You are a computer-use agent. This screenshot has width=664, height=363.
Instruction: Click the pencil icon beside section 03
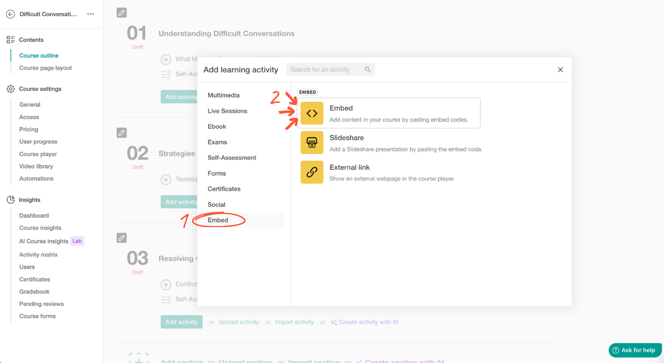(x=121, y=238)
